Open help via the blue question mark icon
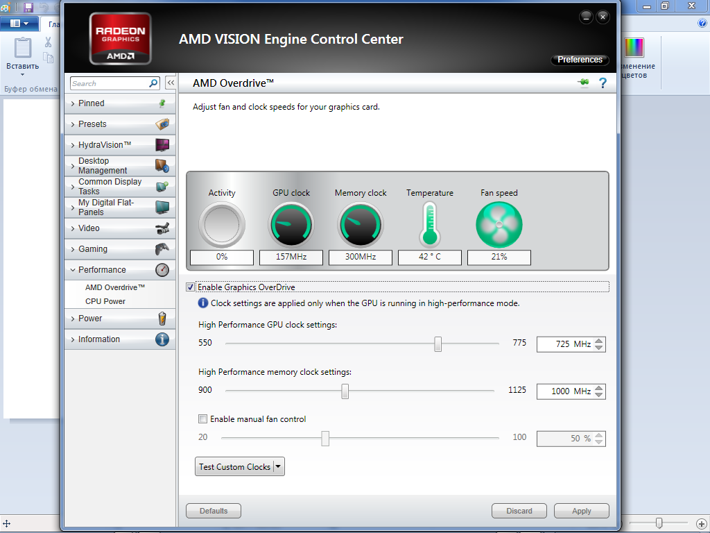Screen dimensions: 710x533 point(603,83)
